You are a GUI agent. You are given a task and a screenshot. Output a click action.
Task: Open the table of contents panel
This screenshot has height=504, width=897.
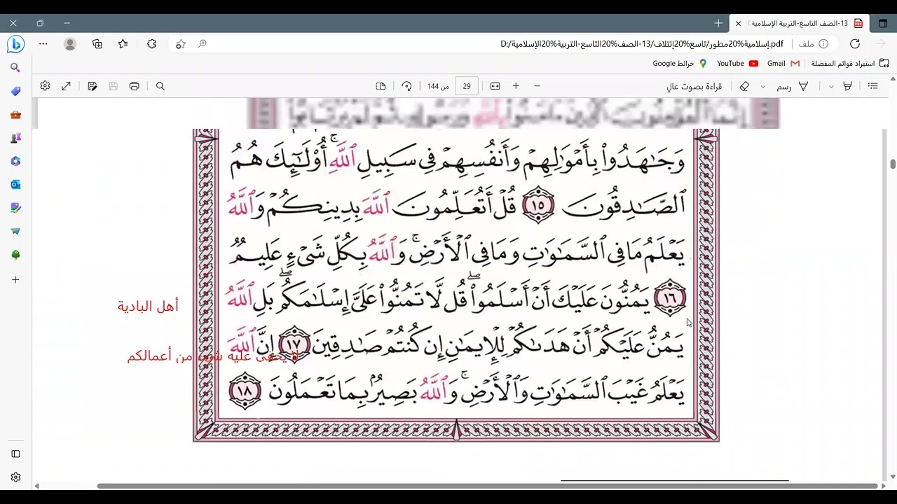873,86
